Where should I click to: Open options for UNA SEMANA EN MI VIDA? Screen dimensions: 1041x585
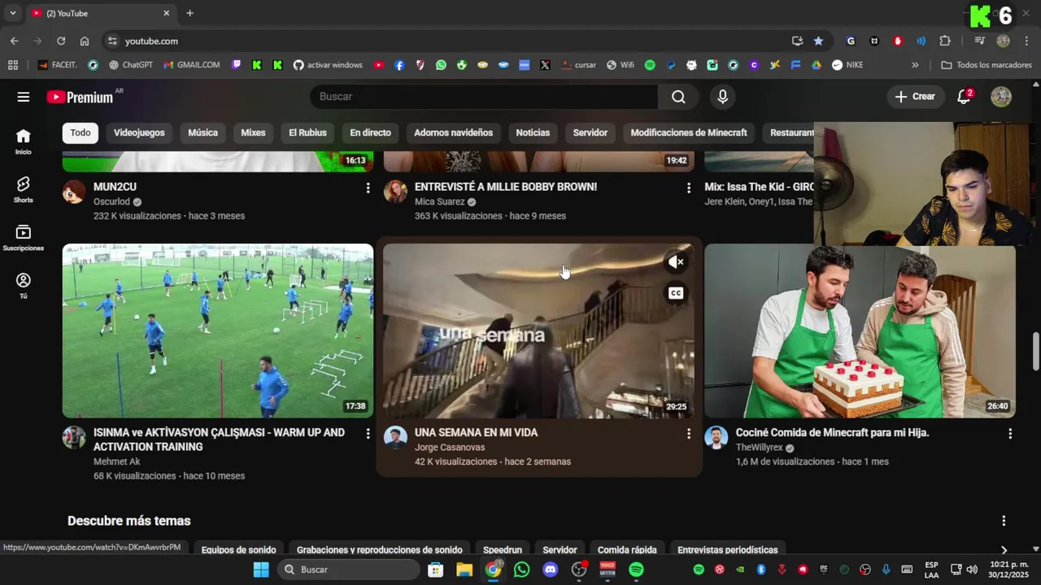pos(688,434)
